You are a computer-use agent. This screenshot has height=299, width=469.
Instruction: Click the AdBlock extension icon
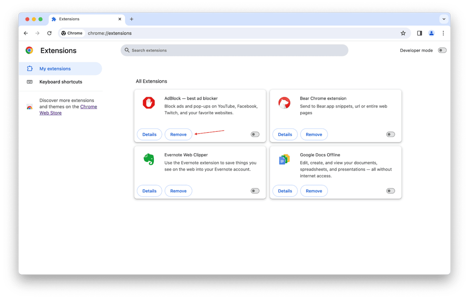click(149, 103)
